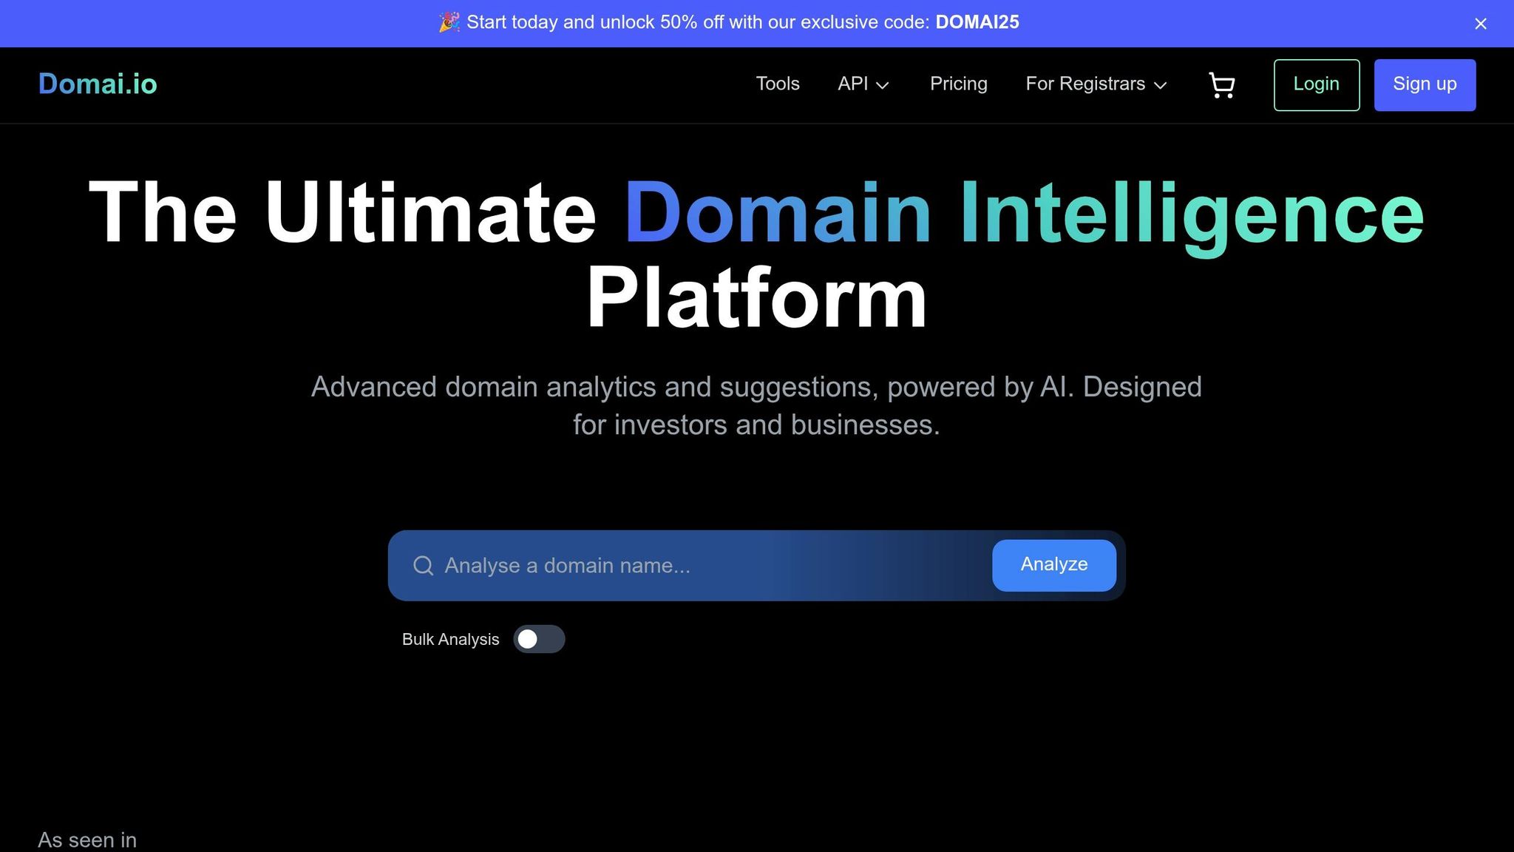The width and height of the screenshot is (1514, 852).
Task: Click the Bulk Analysis label
Action: [450, 640]
